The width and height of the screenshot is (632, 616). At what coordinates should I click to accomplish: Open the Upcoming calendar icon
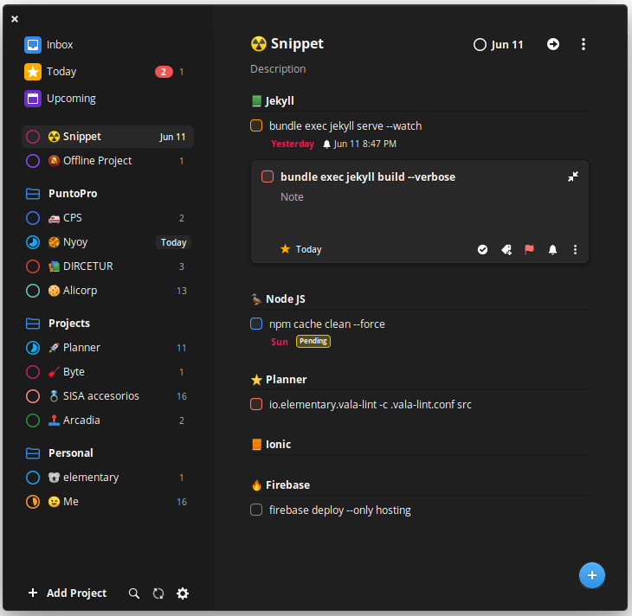coord(33,99)
